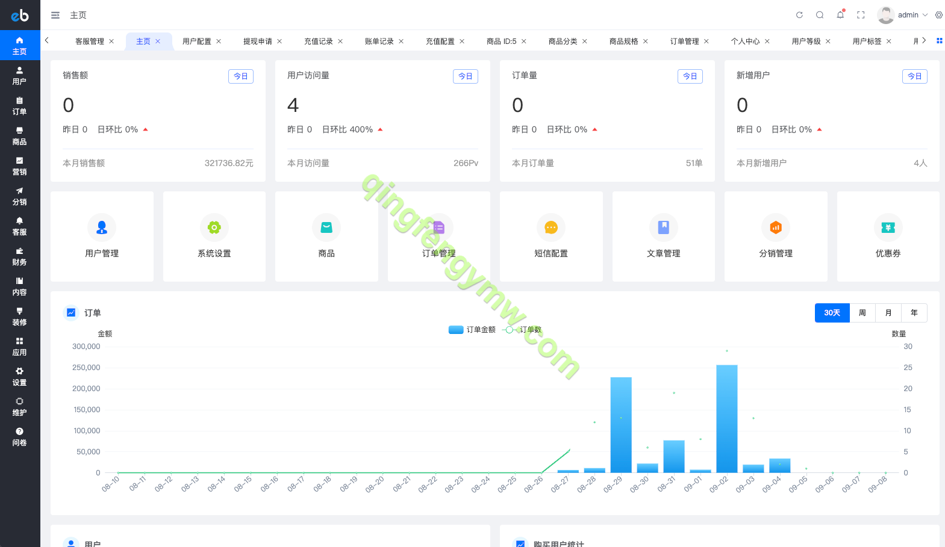The height and width of the screenshot is (547, 945).
Task: Open the 短信配置 shortcut card
Action: point(551,236)
